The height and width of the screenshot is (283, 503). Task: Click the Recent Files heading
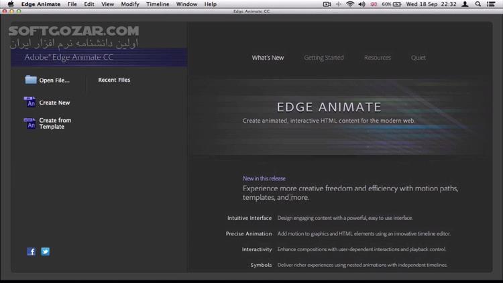[x=114, y=80]
